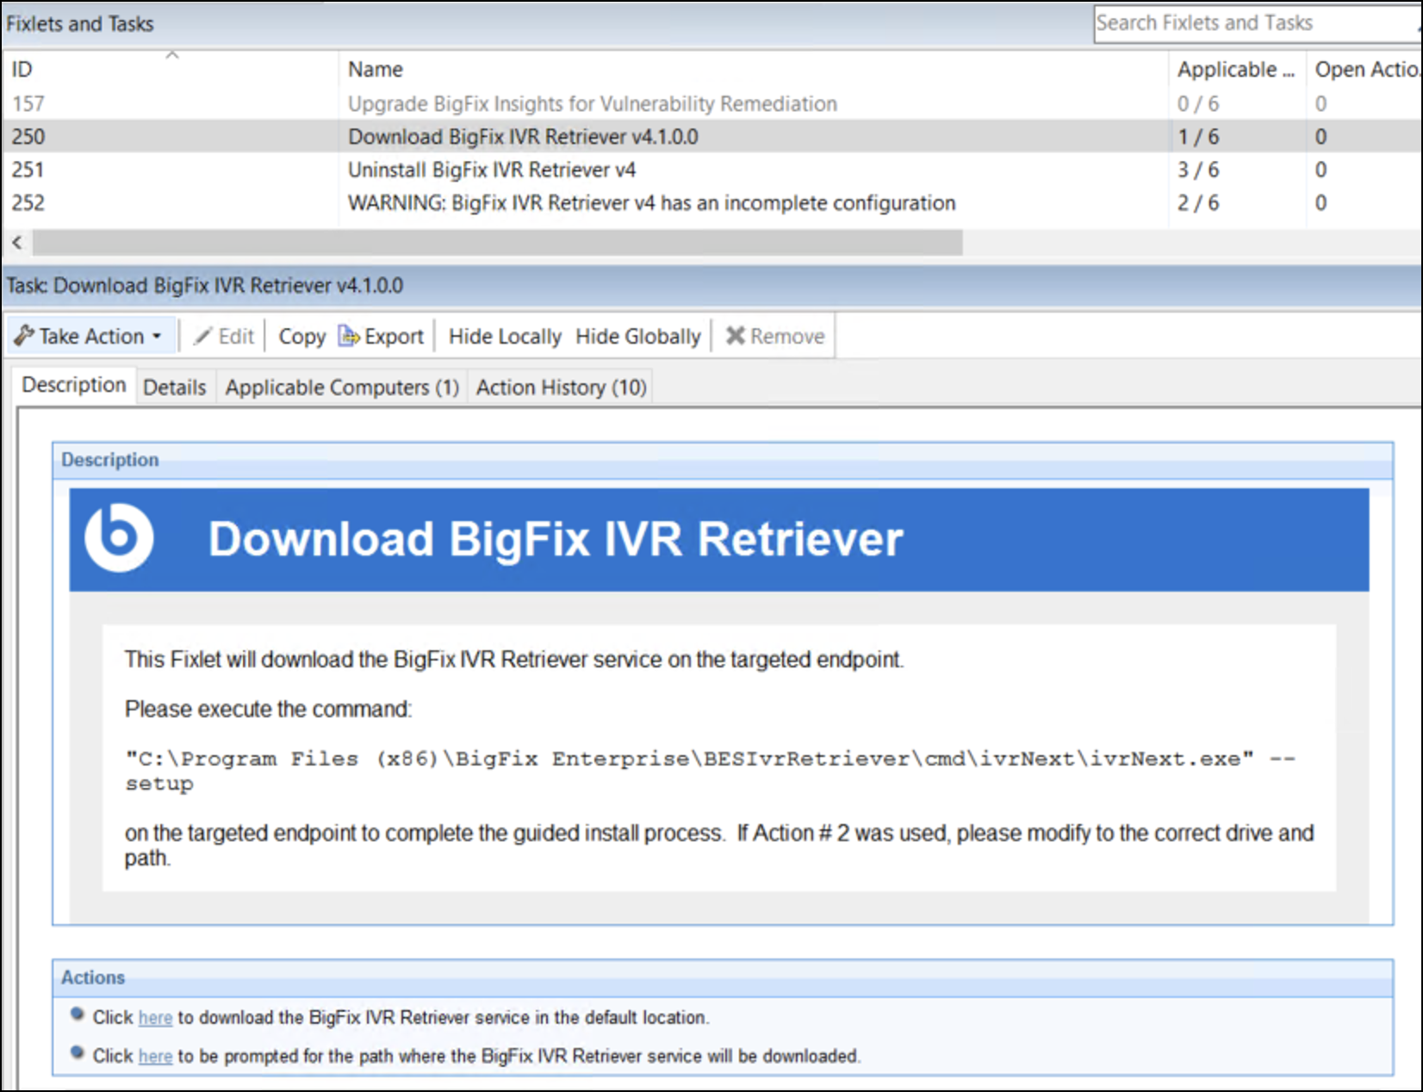Click ID cell 251

28,170
